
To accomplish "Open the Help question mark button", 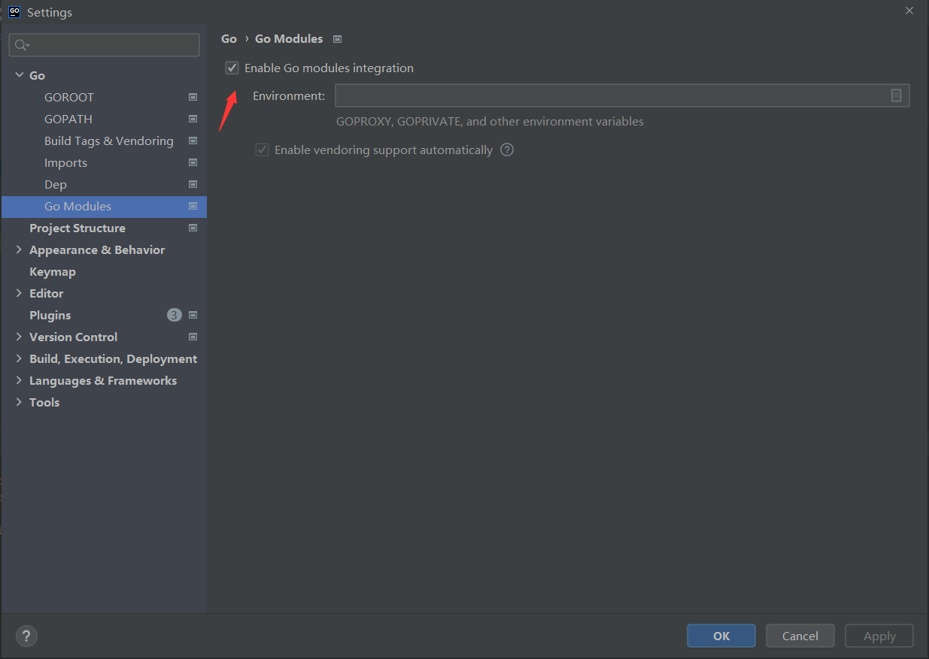I will tap(26, 636).
